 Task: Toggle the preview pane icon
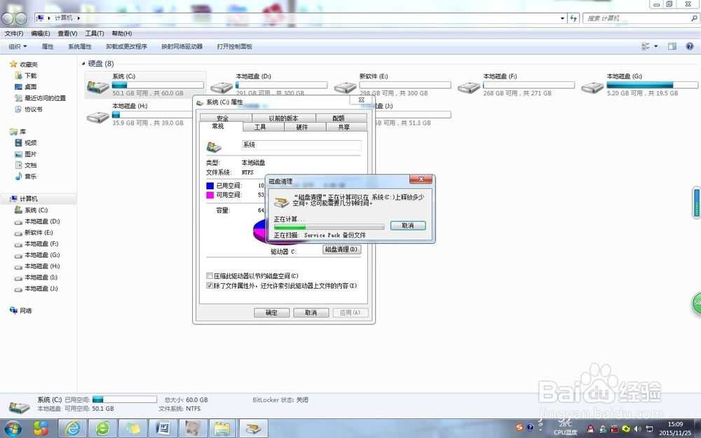tap(672, 46)
